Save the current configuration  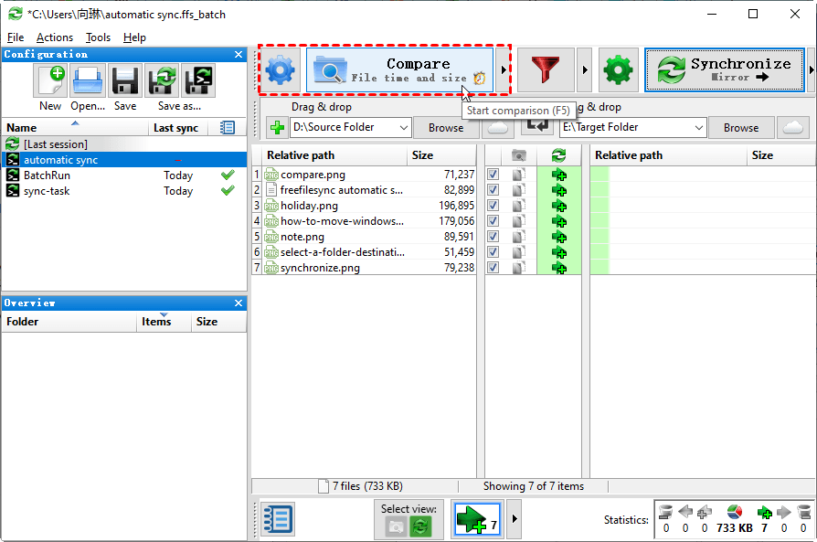point(125,80)
